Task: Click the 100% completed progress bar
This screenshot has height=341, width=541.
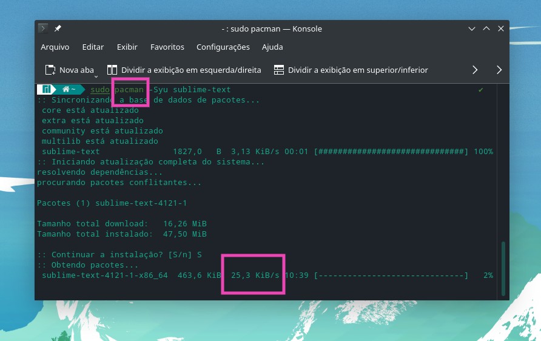Action: point(391,152)
